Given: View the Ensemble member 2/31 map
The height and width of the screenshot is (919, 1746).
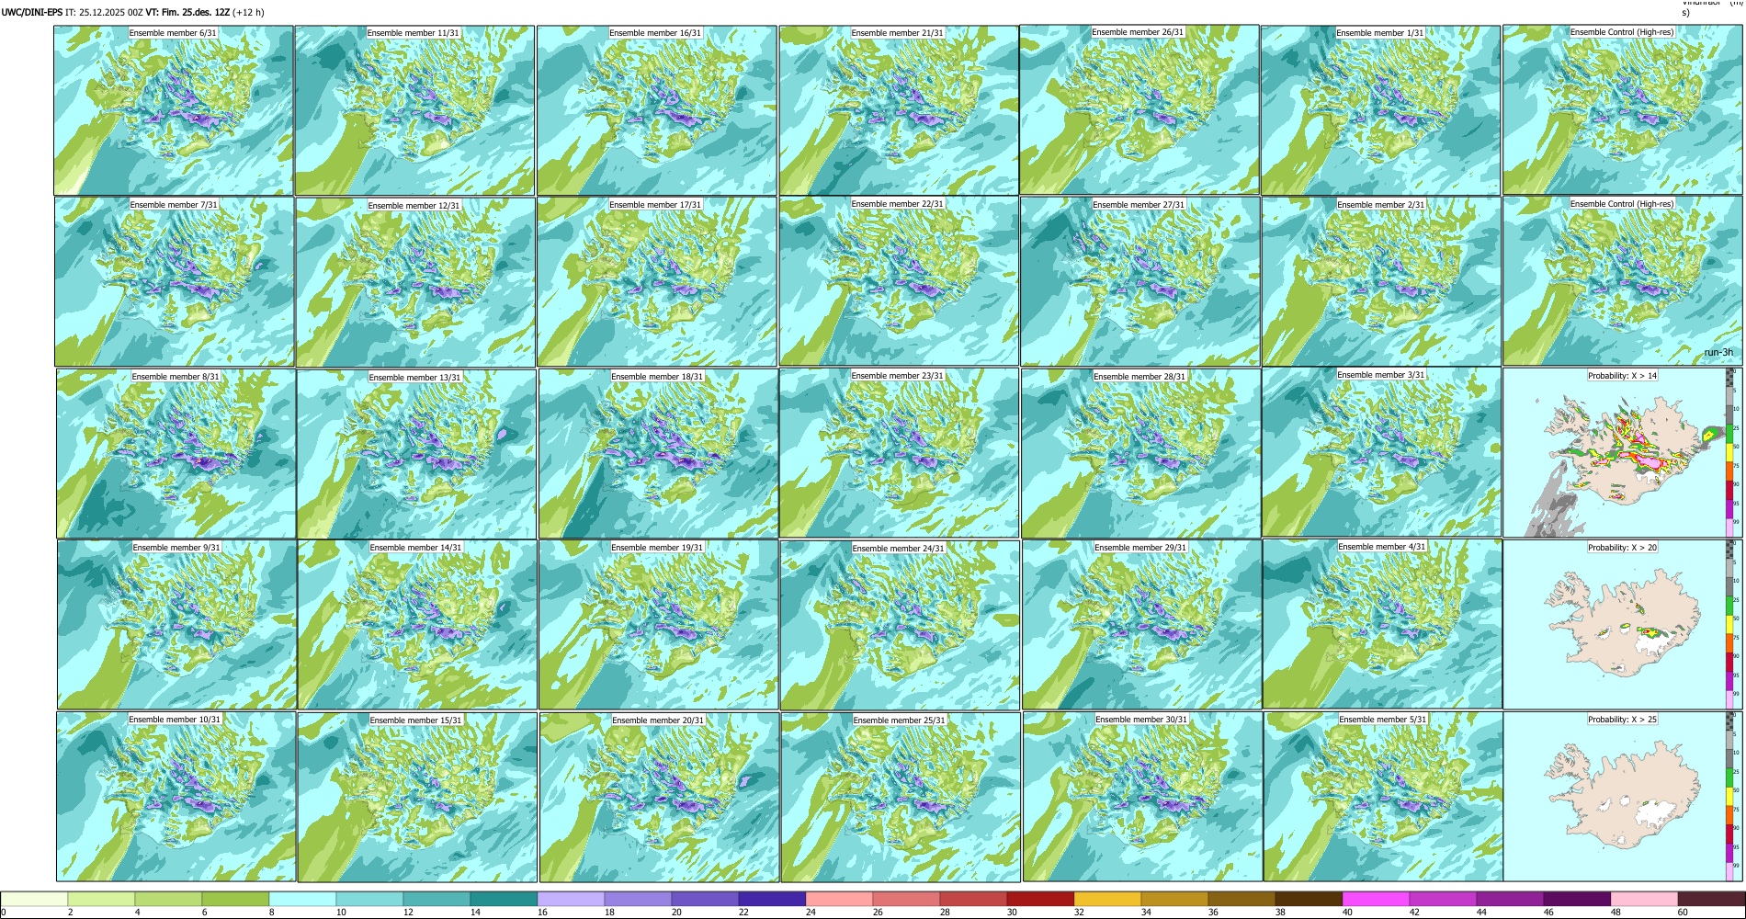Looking at the screenshot, I should click(x=1381, y=282).
